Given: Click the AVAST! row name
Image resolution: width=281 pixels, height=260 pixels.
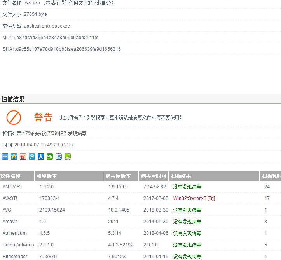Looking at the screenshot, I should tap(10, 198).
